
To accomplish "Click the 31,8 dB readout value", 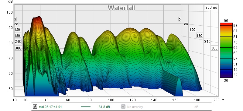I will coord(104,107).
